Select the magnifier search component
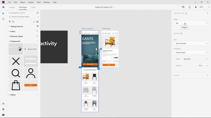Image resolution: width=211 pixels, height=118 pixels. click(16, 73)
